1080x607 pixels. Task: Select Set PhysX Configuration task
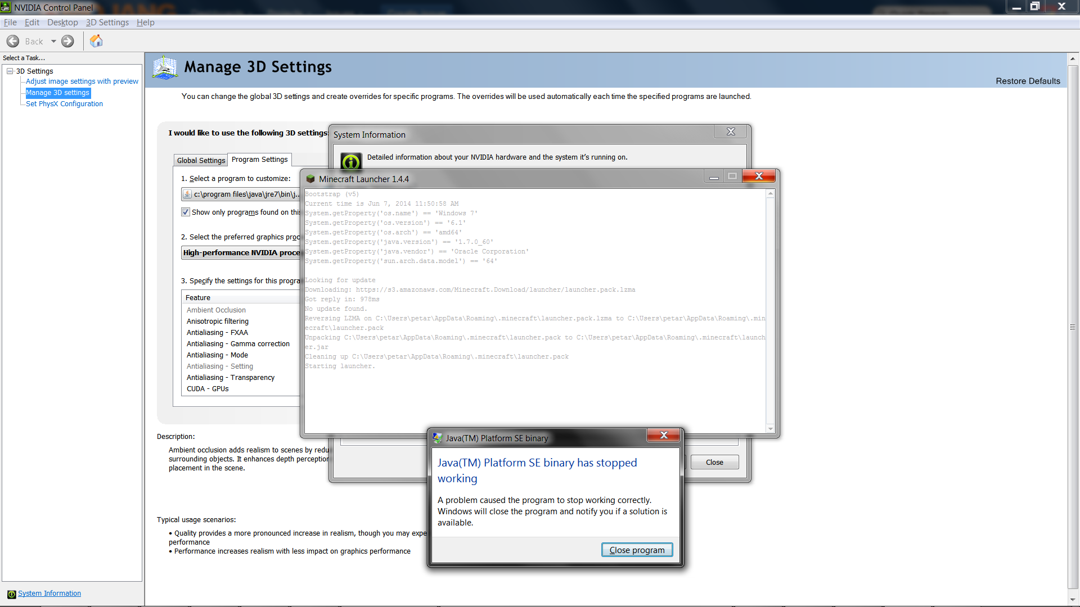[x=64, y=104]
